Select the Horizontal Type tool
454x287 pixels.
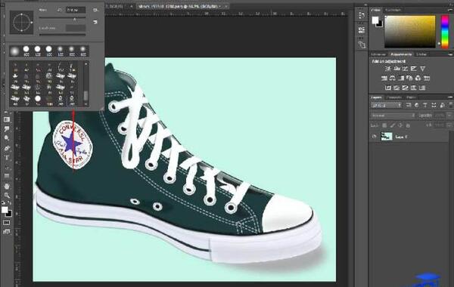(x=6, y=158)
